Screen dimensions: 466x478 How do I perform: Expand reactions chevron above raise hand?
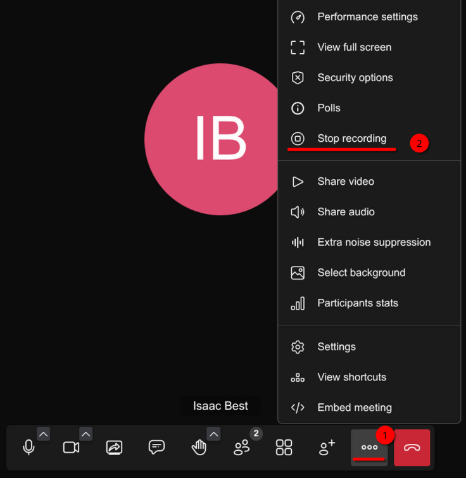[213, 434]
